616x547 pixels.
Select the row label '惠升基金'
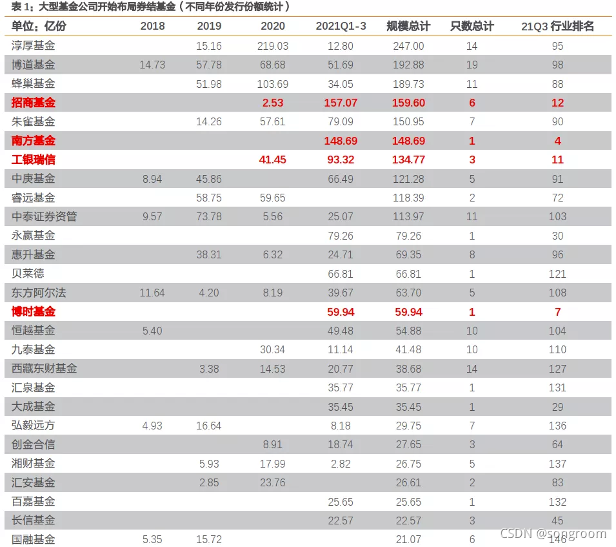33,254
